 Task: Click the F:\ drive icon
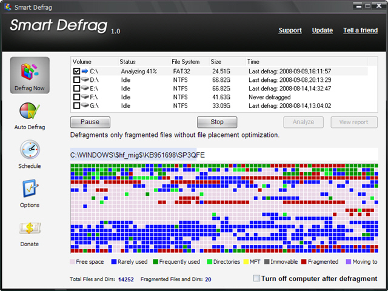point(85,97)
